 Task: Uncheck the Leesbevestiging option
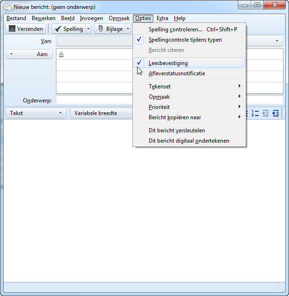(189, 63)
